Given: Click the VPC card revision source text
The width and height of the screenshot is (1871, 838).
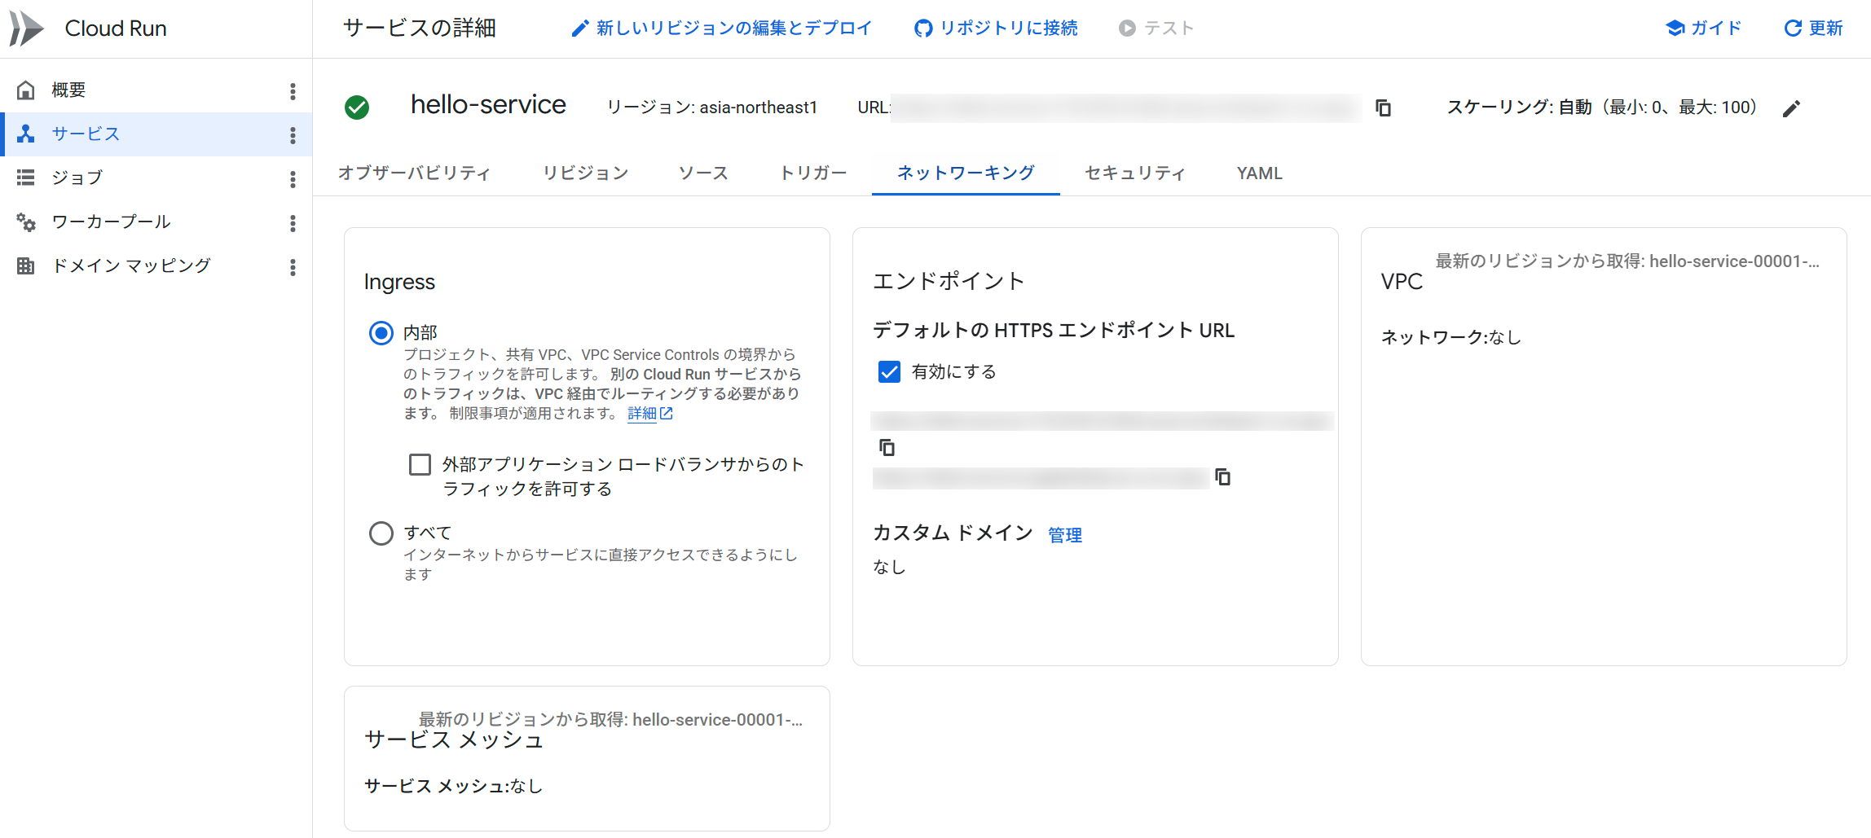Looking at the screenshot, I should tap(1627, 261).
